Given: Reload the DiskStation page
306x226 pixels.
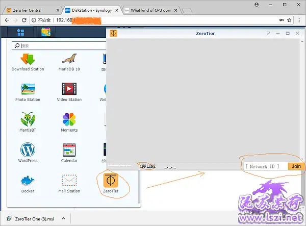Looking at the screenshot, I should (24, 20).
